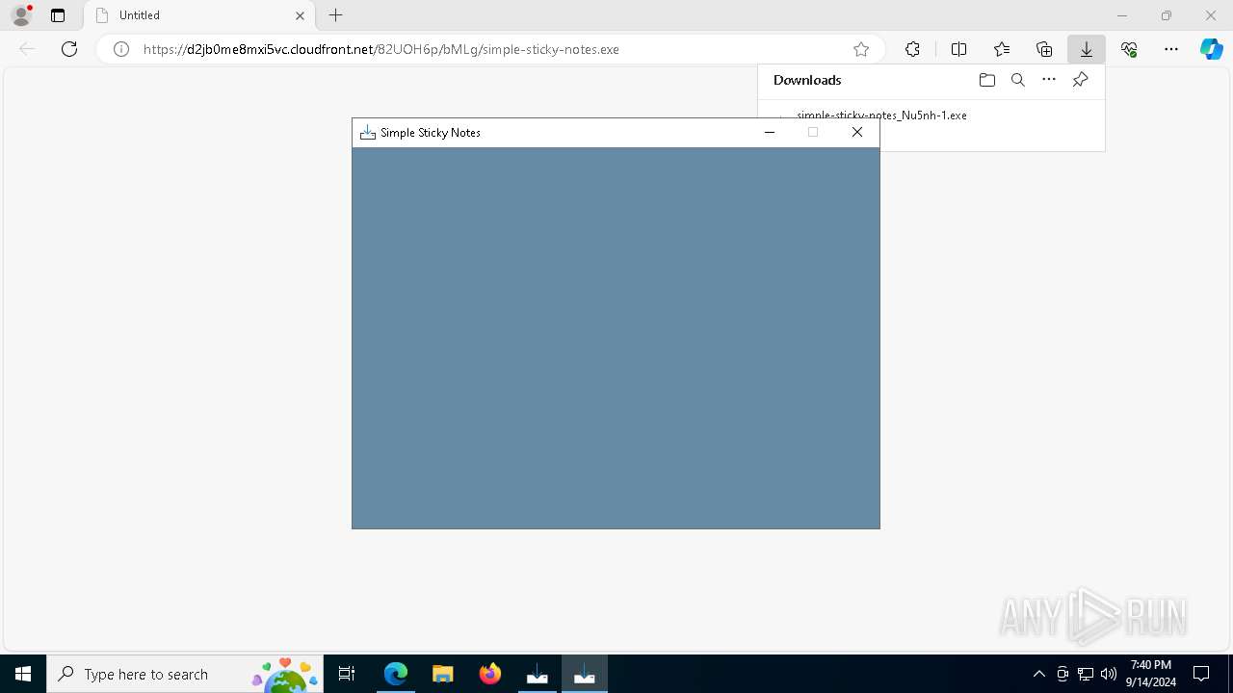Toggle split screen view
Screen dimensions: 1233x693
[958, 49]
